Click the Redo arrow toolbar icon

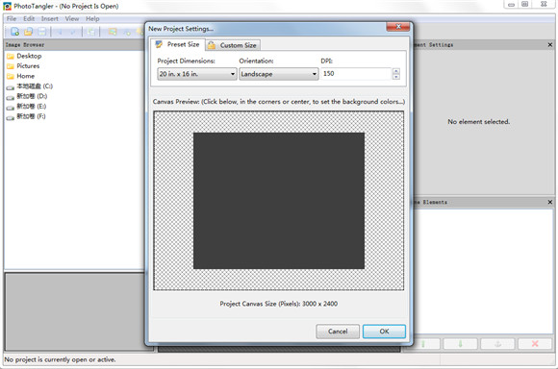72,32
